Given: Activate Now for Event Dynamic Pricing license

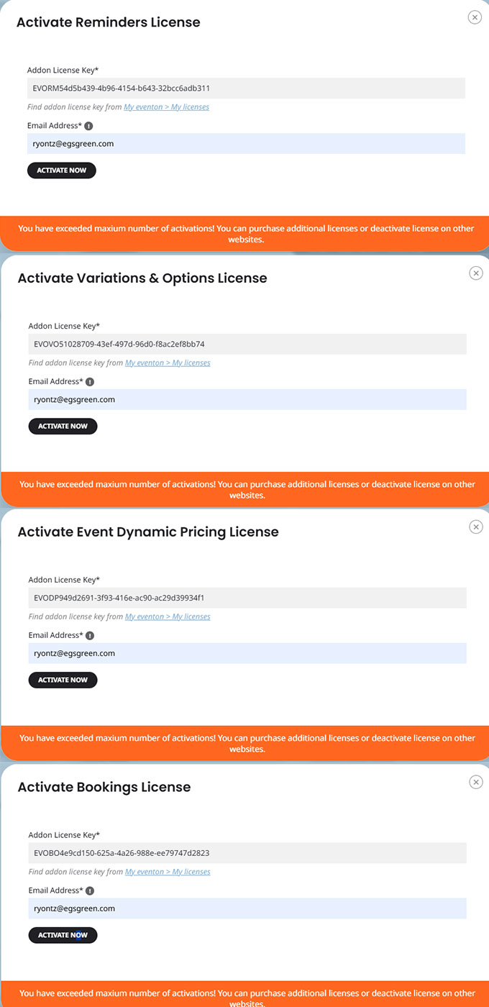Looking at the screenshot, I should [63, 680].
